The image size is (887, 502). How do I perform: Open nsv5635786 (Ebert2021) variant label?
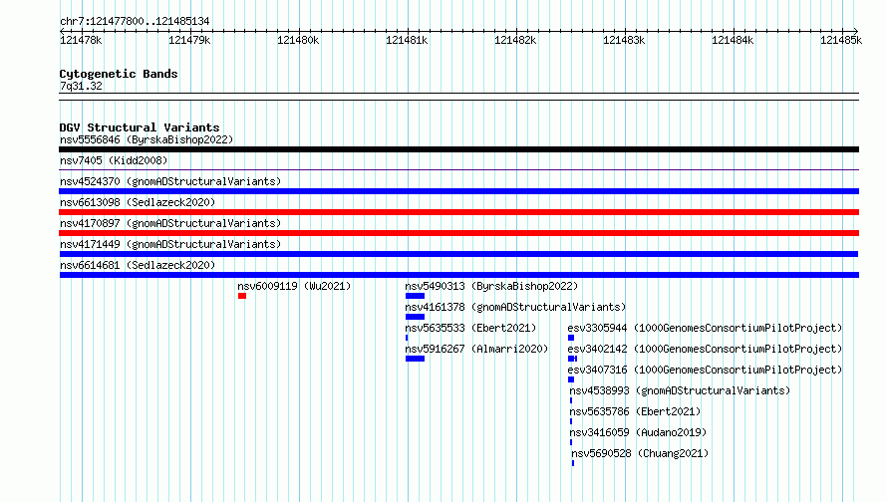pyautogui.click(x=635, y=411)
